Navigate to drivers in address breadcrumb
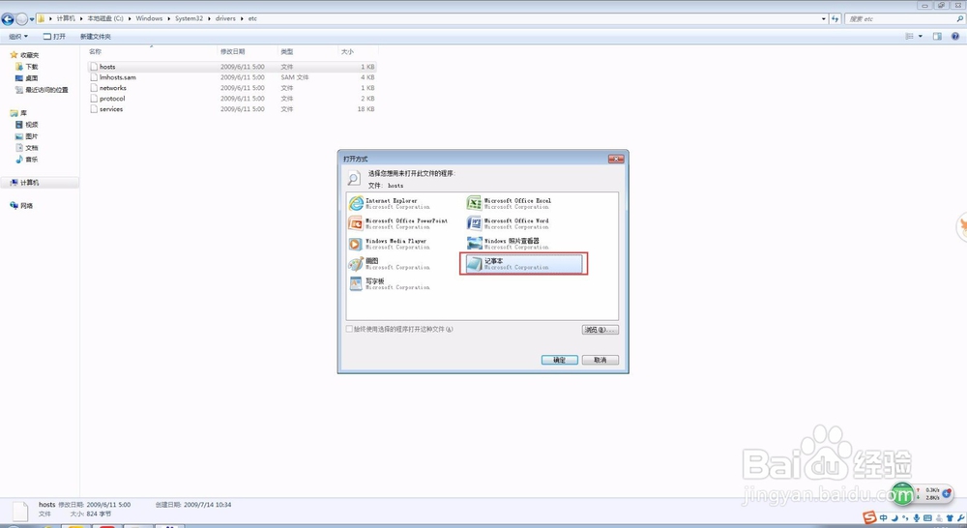967x528 pixels. pyautogui.click(x=225, y=19)
